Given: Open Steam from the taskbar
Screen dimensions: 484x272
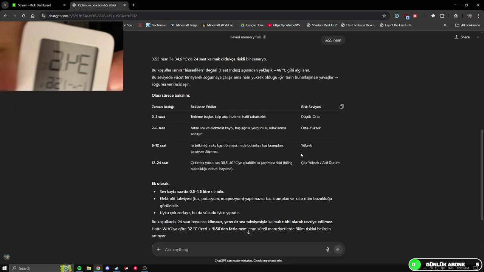Looking at the screenshot, I should tap(116, 268).
